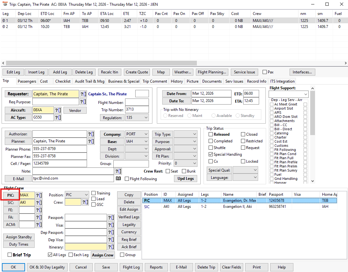
Task: Open lookup icon beside Passport field
Action: click(111, 218)
